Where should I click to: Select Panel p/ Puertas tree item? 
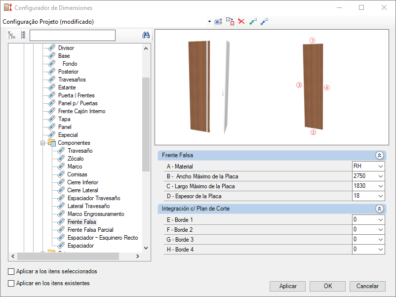point(78,103)
